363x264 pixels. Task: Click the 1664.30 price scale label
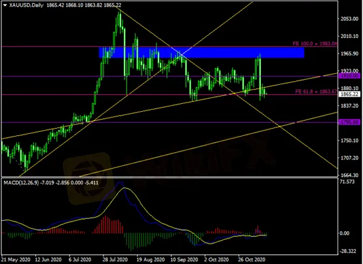click(x=349, y=175)
